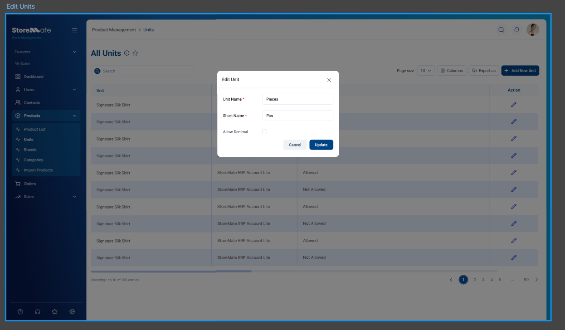Click the units search box
The height and width of the screenshot is (330, 565).
pyautogui.click(x=144, y=71)
